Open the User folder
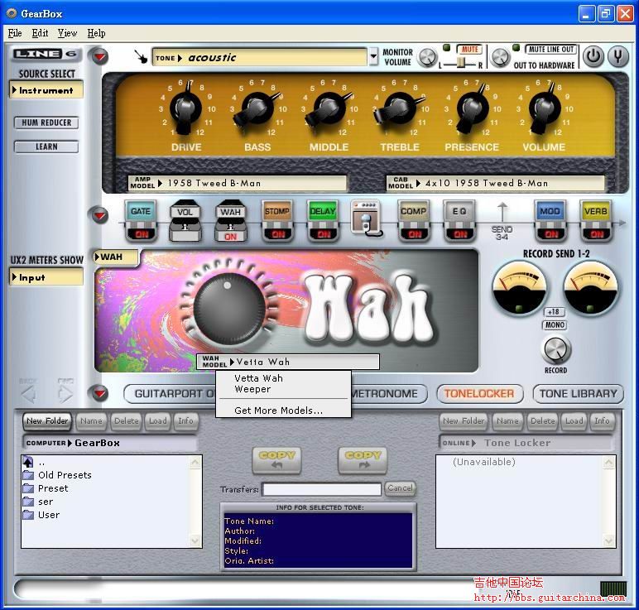 click(x=41, y=515)
